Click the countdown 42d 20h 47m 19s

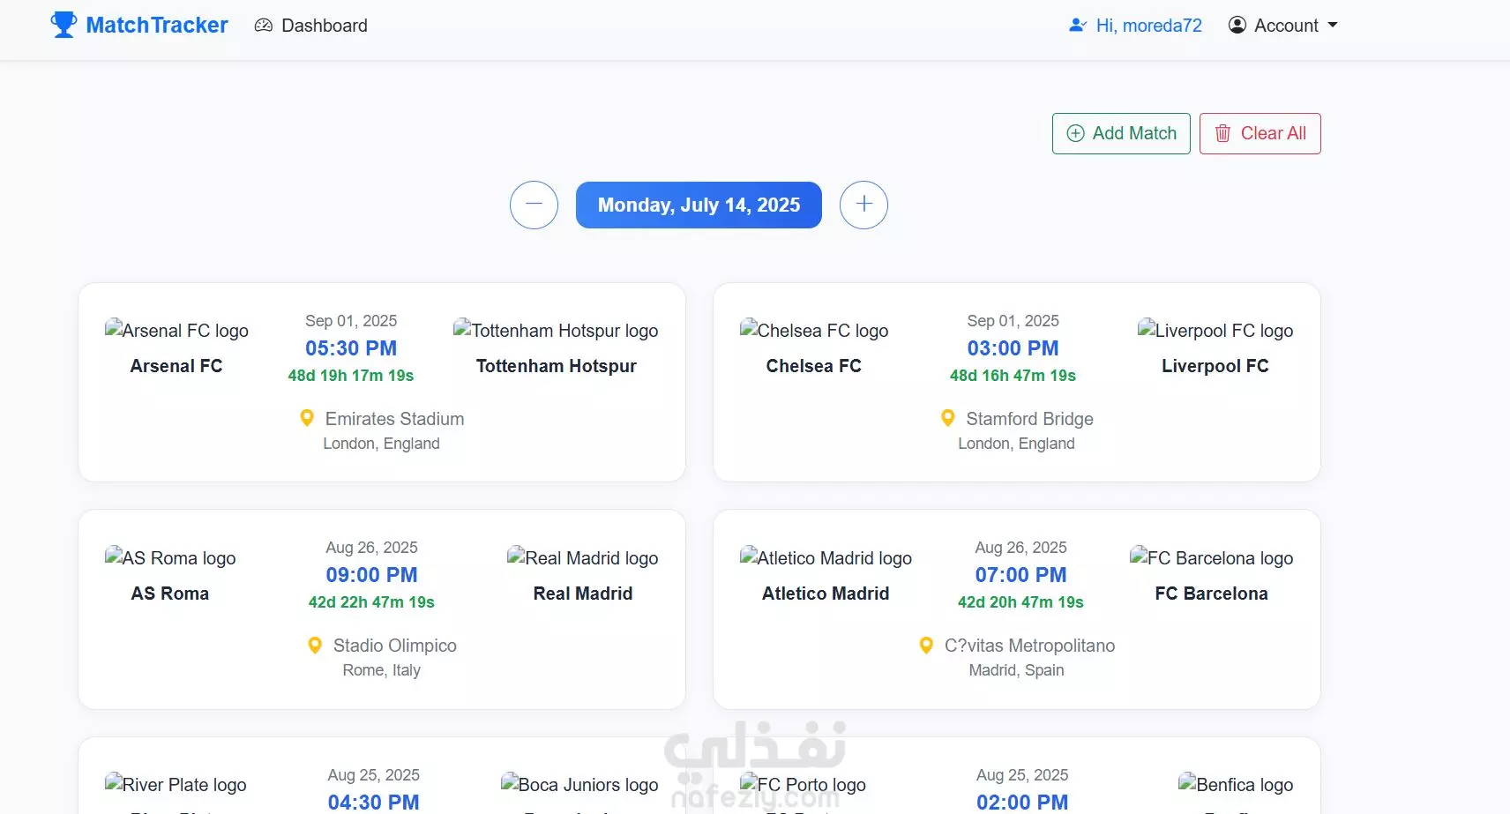[x=1020, y=602]
